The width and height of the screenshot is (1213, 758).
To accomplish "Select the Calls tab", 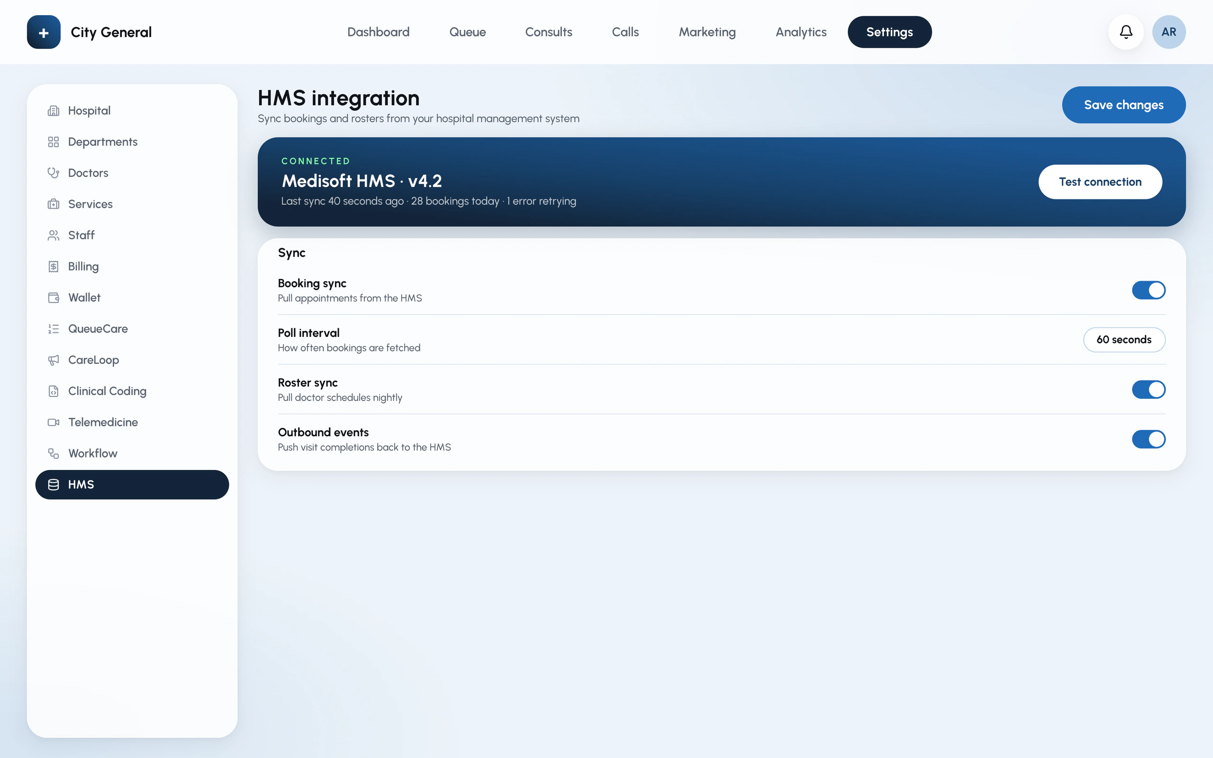I will pos(625,32).
